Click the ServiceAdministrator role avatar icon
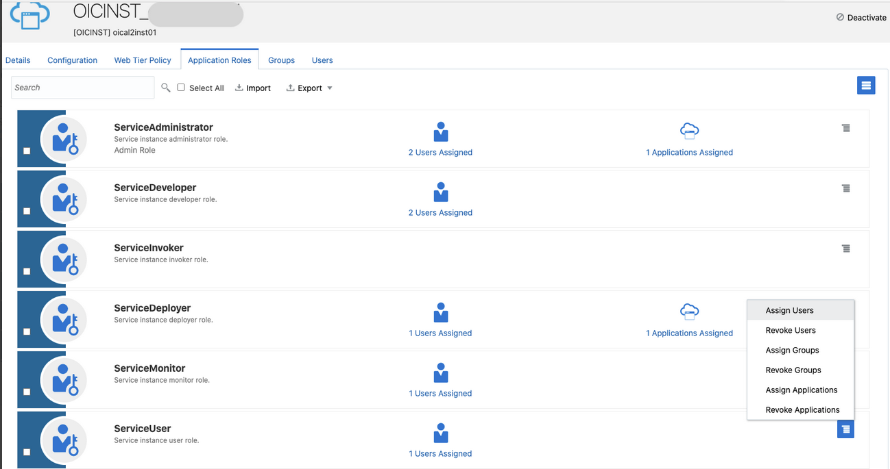The width and height of the screenshot is (890, 469). point(64,139)
